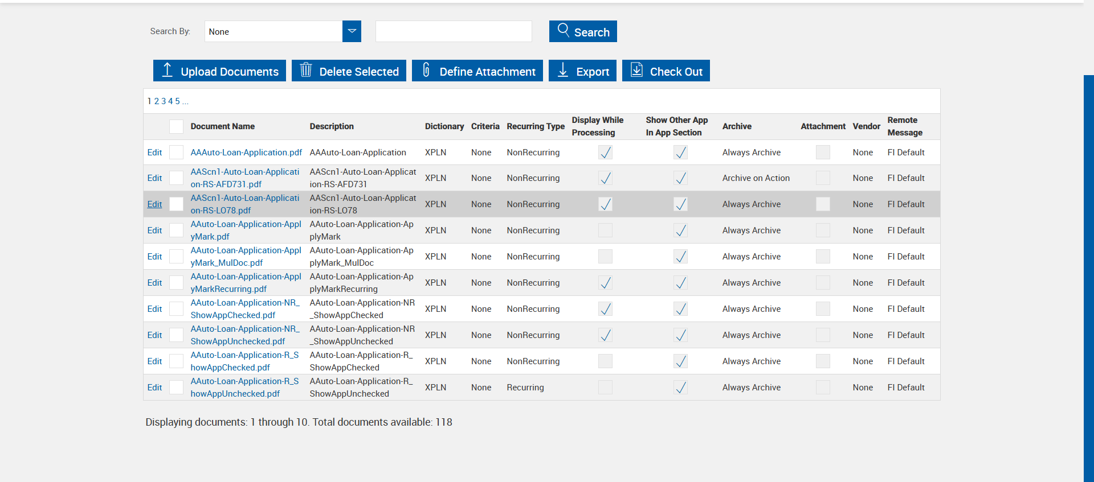
Task: Click the trash can Delete Selected icon
Action: pos(306,70)
